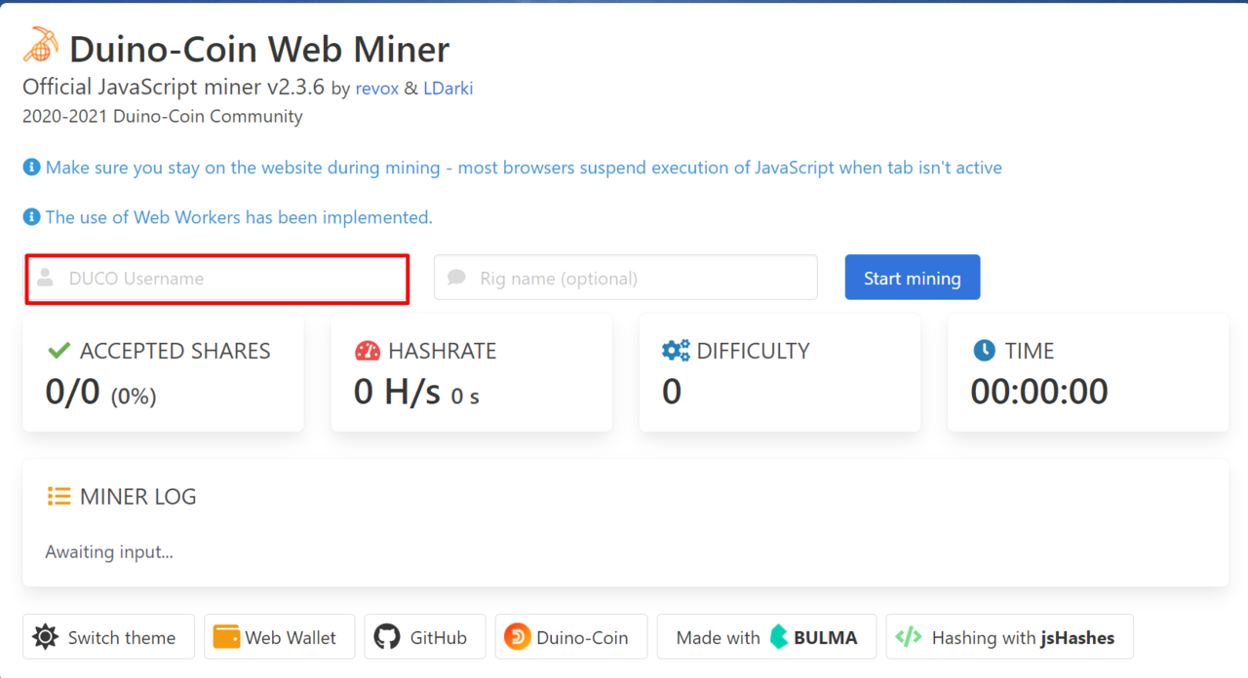Click the red speedometer Hashrate icon
Image resolution: width=1248 pixels, height=678 pixels.
pyautogui.click(x=368, y=351)
